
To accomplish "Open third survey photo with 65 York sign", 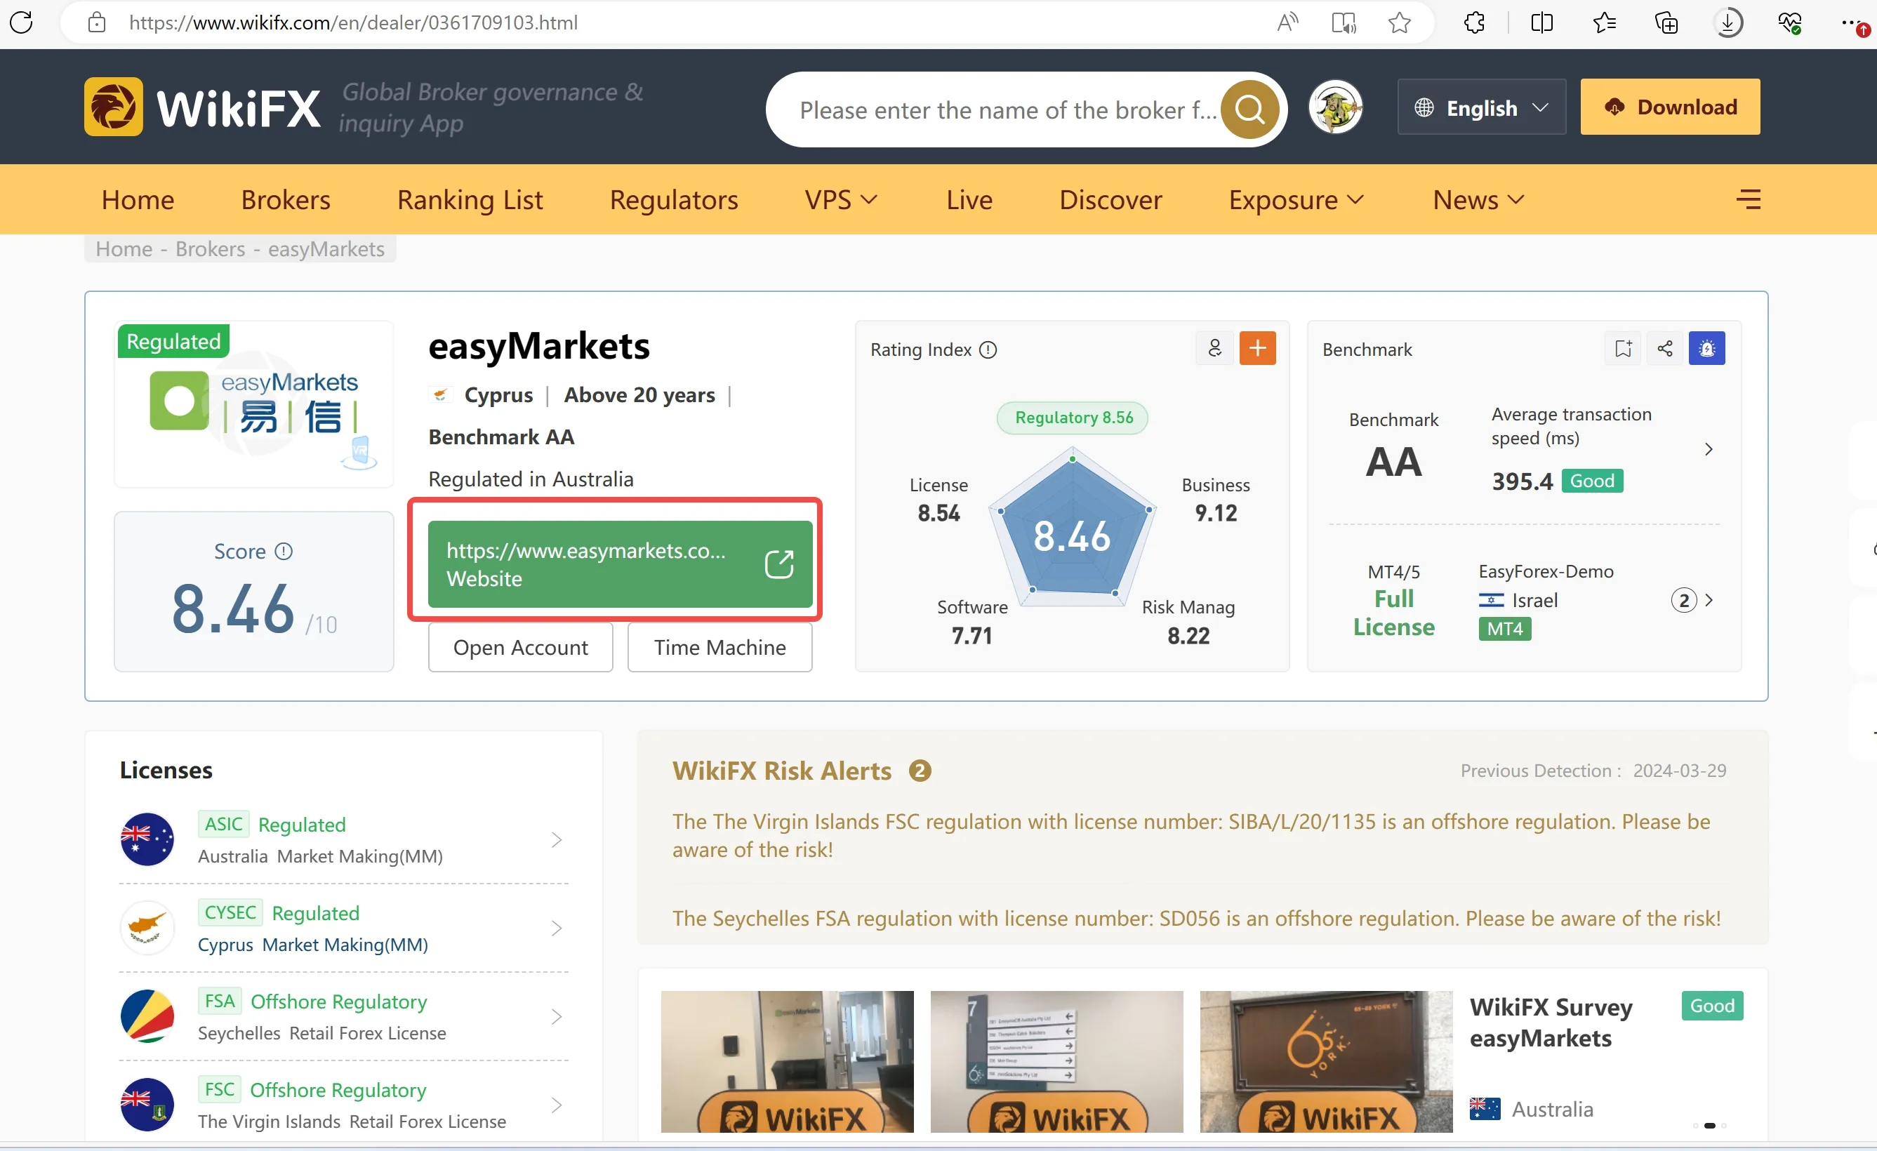I will click(x=1326, y=1061).
